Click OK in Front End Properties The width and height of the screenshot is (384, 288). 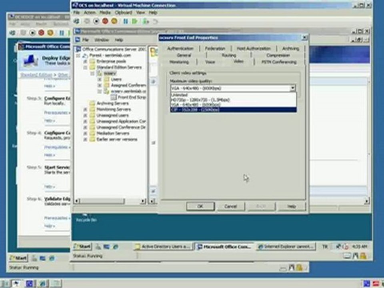[200, 206]
